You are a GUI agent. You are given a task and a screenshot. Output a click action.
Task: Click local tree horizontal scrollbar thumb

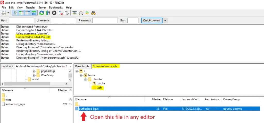(x=27, y=84)
